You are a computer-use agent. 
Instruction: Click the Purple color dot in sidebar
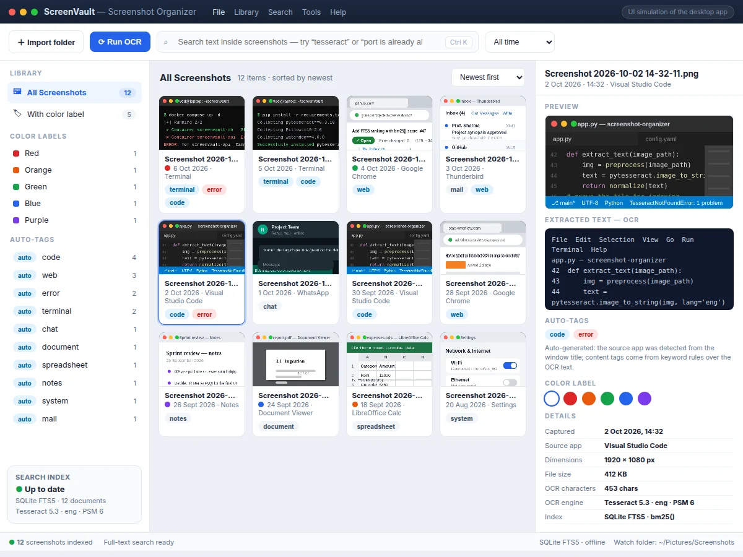[x=16, y=220]
